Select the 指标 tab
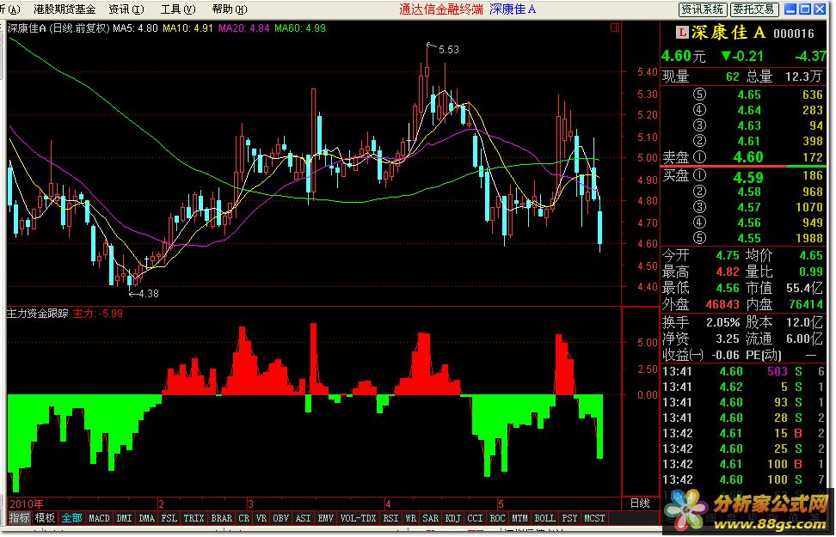This screenshot has height=537, width=836. (x=20, y=518)
